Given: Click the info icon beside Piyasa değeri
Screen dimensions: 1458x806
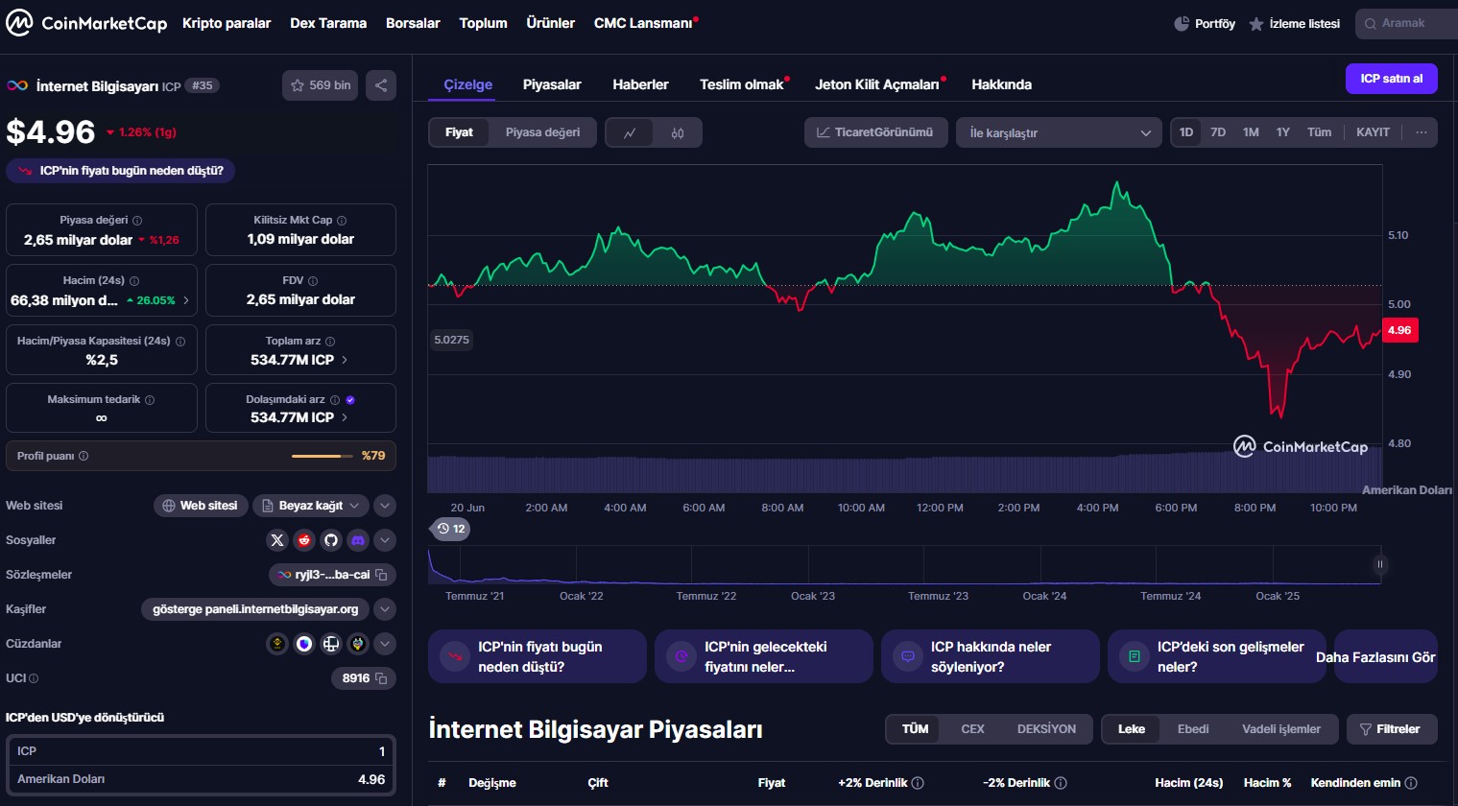Looking at the screenshot, I should point(137,221).
